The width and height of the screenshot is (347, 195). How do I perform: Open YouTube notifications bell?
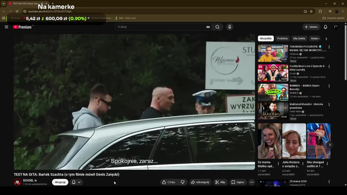pyautogui.click(x=326, y=27)
